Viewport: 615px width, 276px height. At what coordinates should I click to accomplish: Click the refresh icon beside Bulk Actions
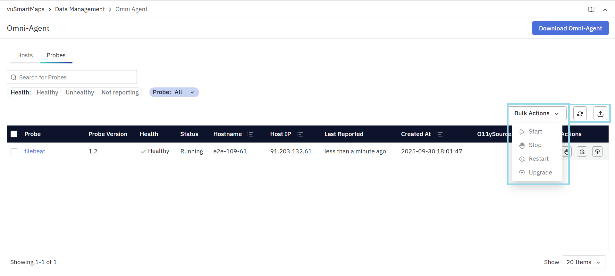click(x=580, y=114)
